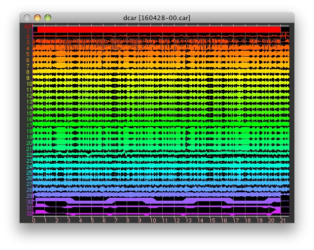314x250 pixels.
Task: Select channel label 7
Action: (x=28, y=66)
